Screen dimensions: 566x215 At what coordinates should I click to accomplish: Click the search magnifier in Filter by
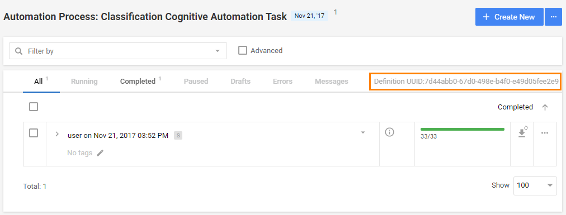pyautogui.click(x=19, y=51)
